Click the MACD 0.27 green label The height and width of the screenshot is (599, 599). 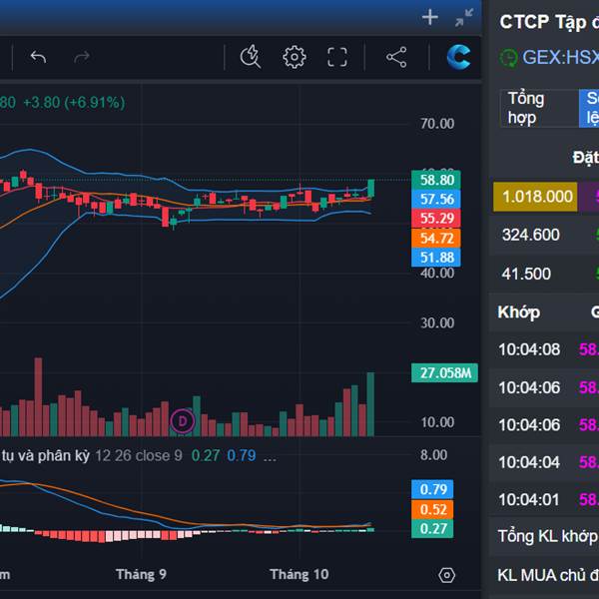coord(432,529)
